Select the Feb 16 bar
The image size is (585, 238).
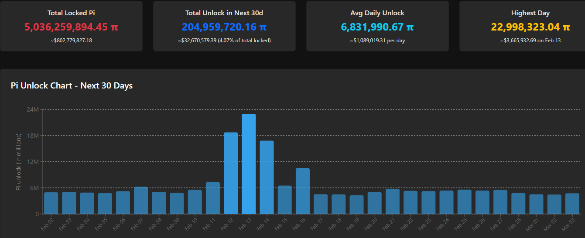pyautogui.click(x=303, y=191)
